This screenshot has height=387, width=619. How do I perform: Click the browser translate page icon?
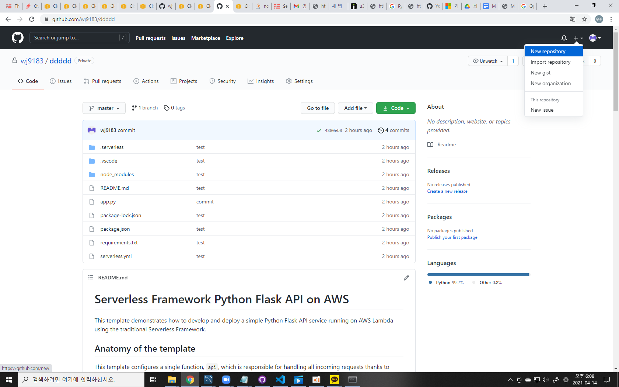(573, 19)
